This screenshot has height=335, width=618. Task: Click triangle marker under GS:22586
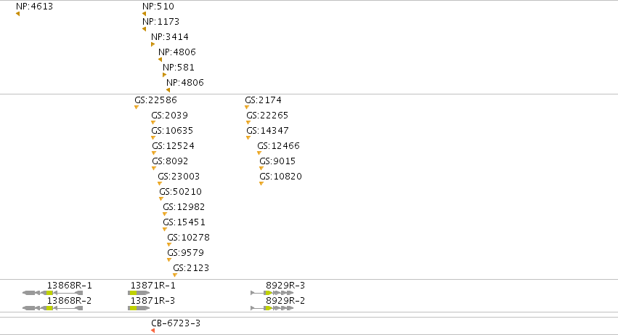(137, 108)
